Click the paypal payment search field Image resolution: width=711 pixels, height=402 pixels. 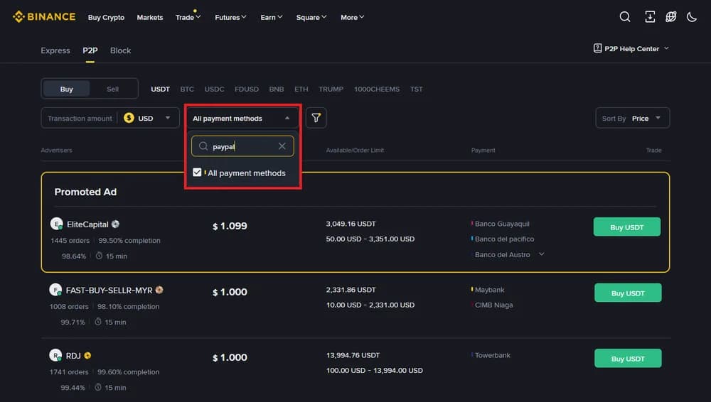242,146
